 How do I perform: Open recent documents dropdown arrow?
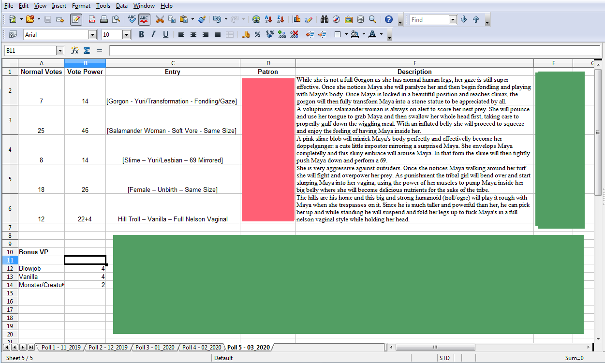click(x=38, y=20)
